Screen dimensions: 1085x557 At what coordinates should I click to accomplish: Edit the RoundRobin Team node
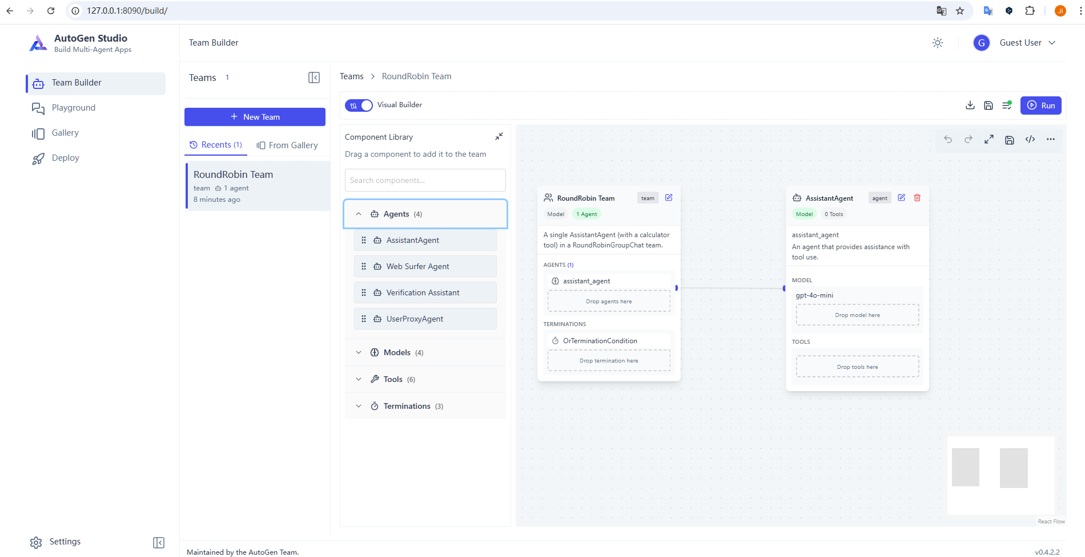pos(669,198)
